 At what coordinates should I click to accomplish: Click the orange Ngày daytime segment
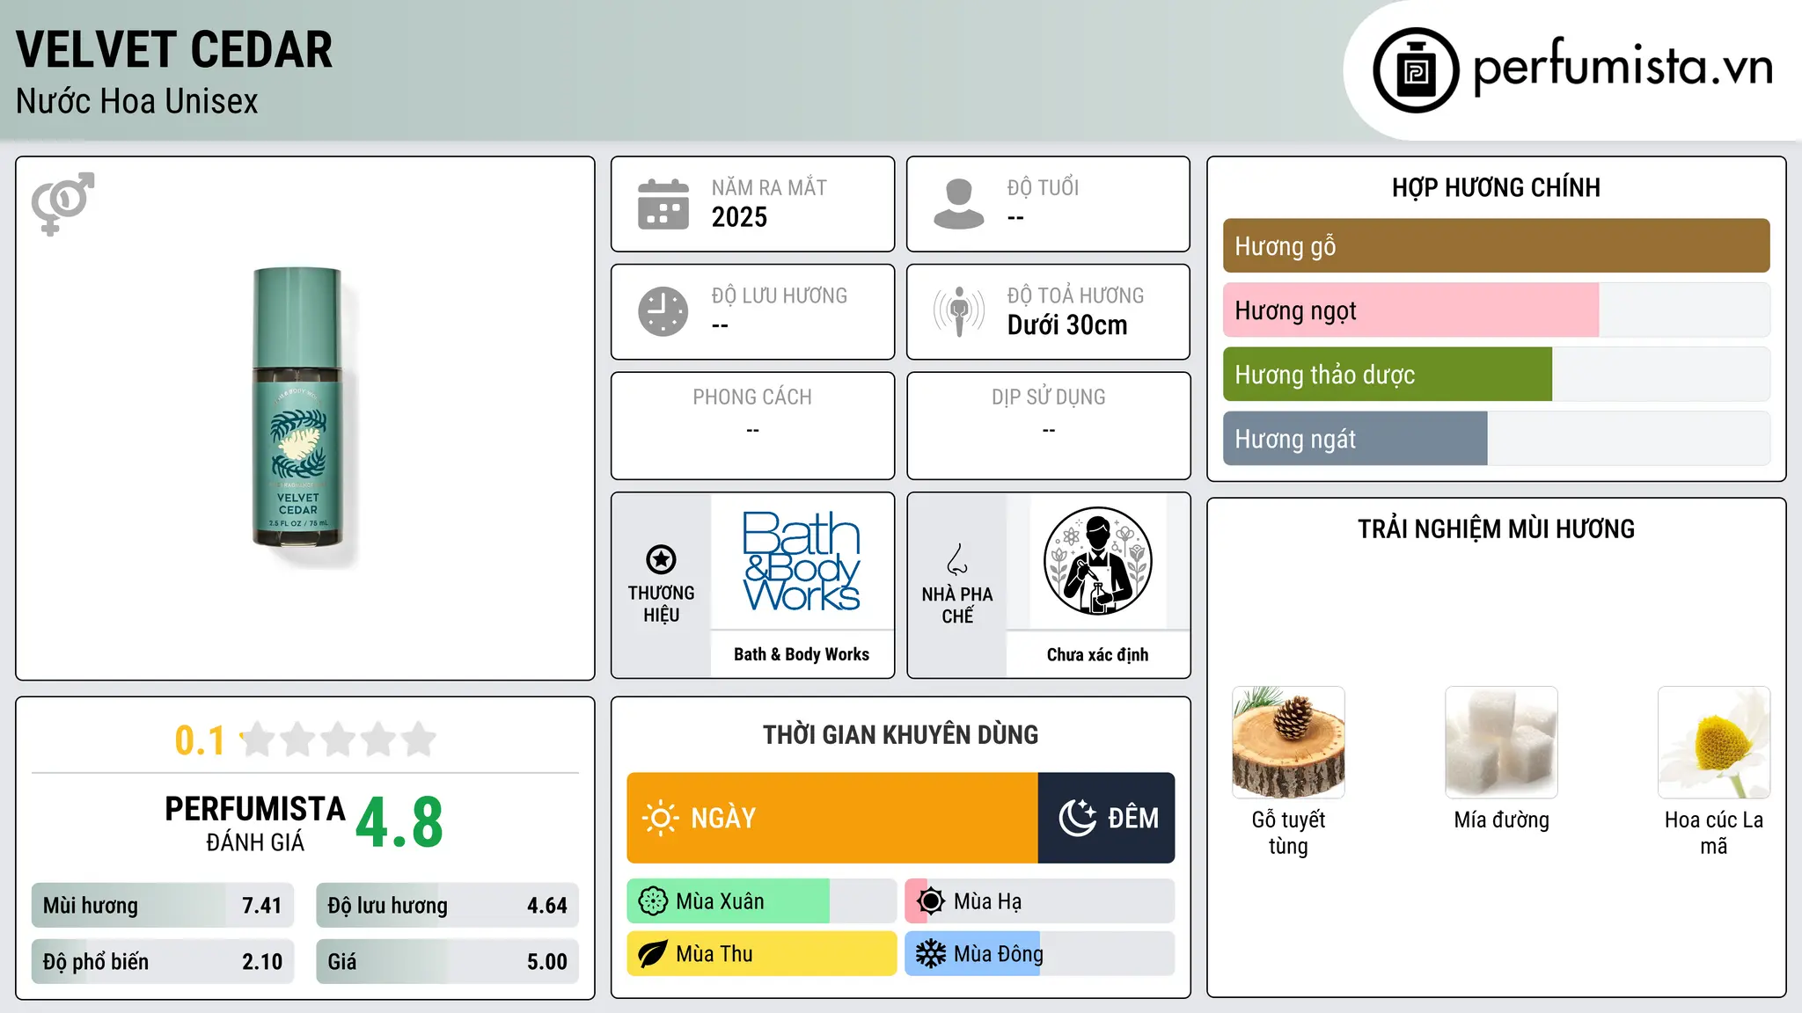(x=832, y=818)
